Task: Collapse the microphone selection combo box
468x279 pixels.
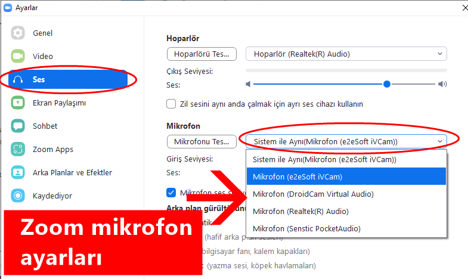Action: point(346,141)
